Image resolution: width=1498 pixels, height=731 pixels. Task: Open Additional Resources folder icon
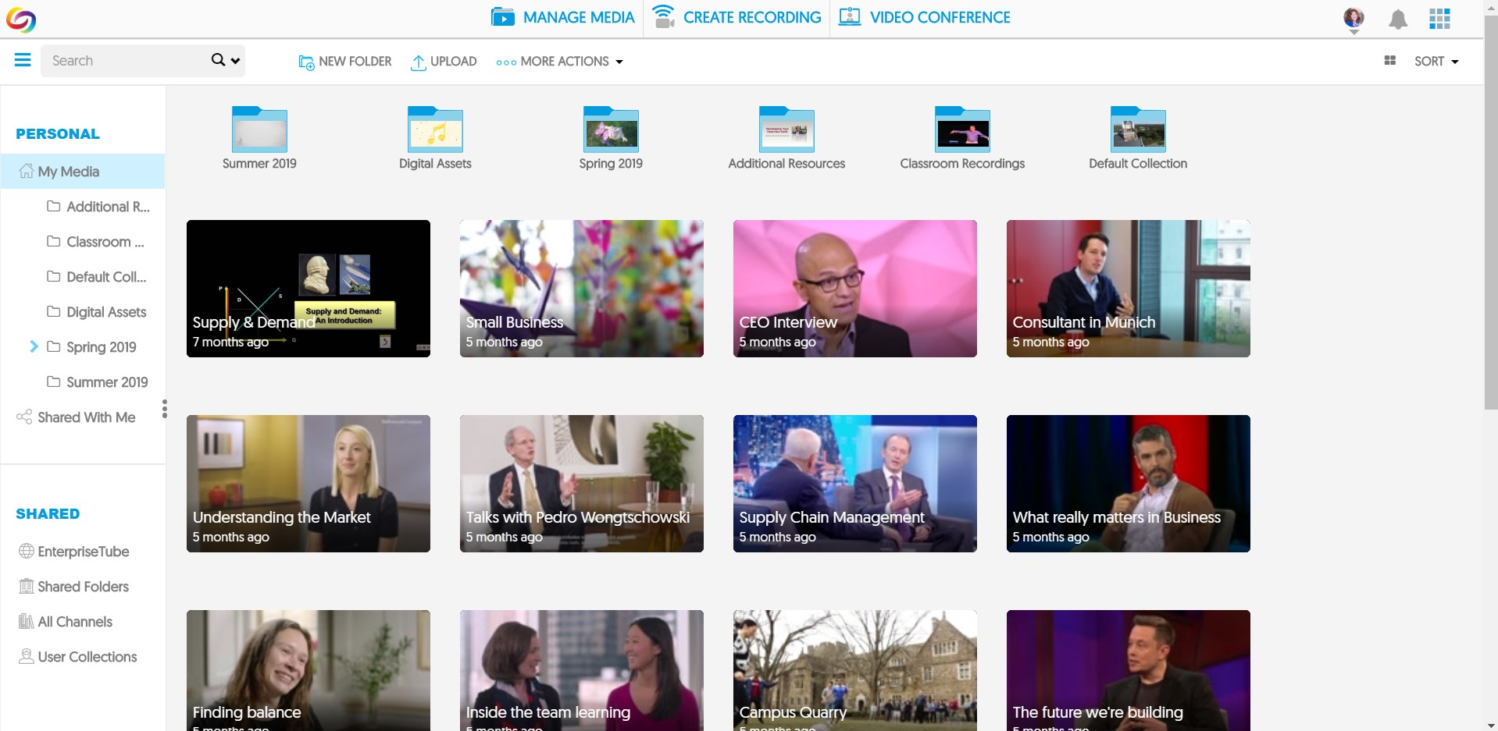[786, 129]
